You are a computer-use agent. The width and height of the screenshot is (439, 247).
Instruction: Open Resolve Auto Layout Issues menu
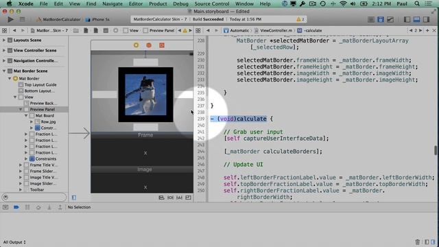pyautogui.click(x=179, y=198)
